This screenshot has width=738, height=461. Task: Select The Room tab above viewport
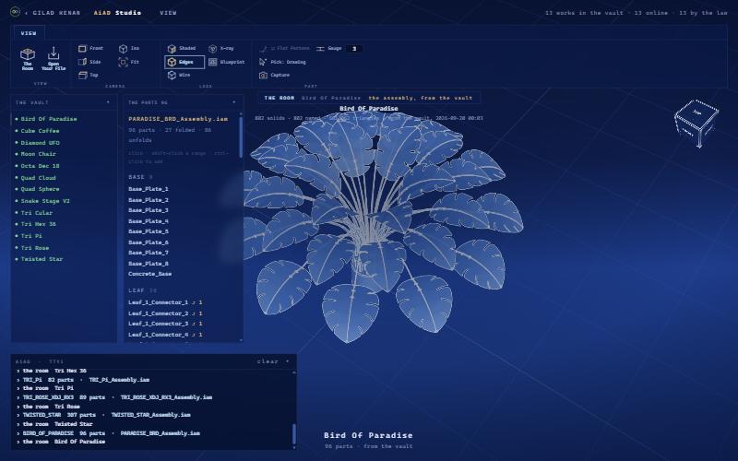point(280,98)
